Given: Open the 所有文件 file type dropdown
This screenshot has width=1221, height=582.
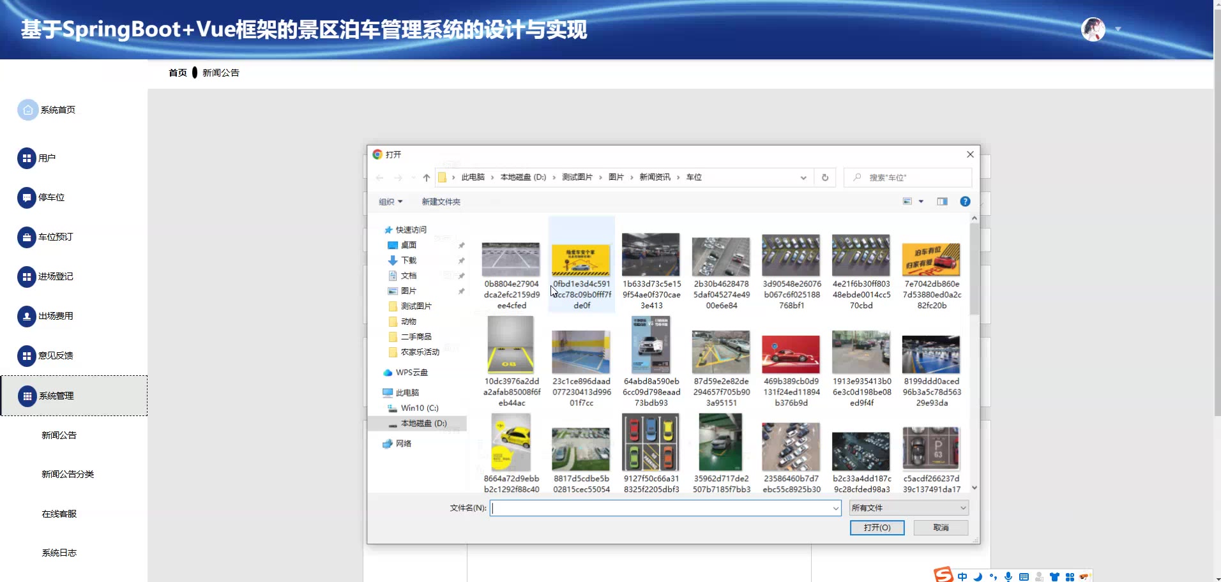Looking at the screenshot, I should click(909, 508).
